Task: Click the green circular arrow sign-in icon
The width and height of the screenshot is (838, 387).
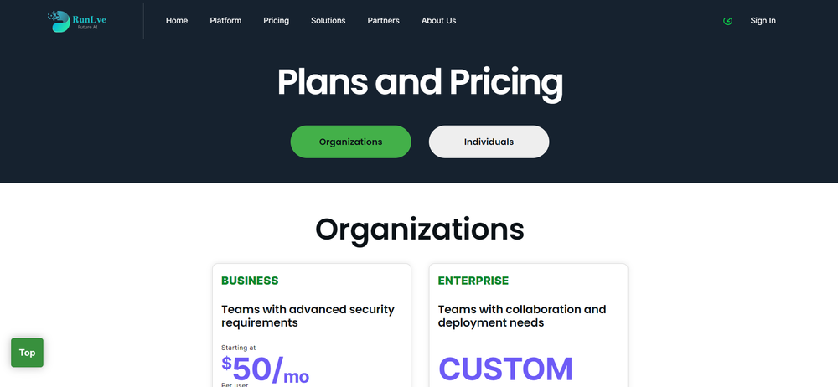Action: point(727,21)
